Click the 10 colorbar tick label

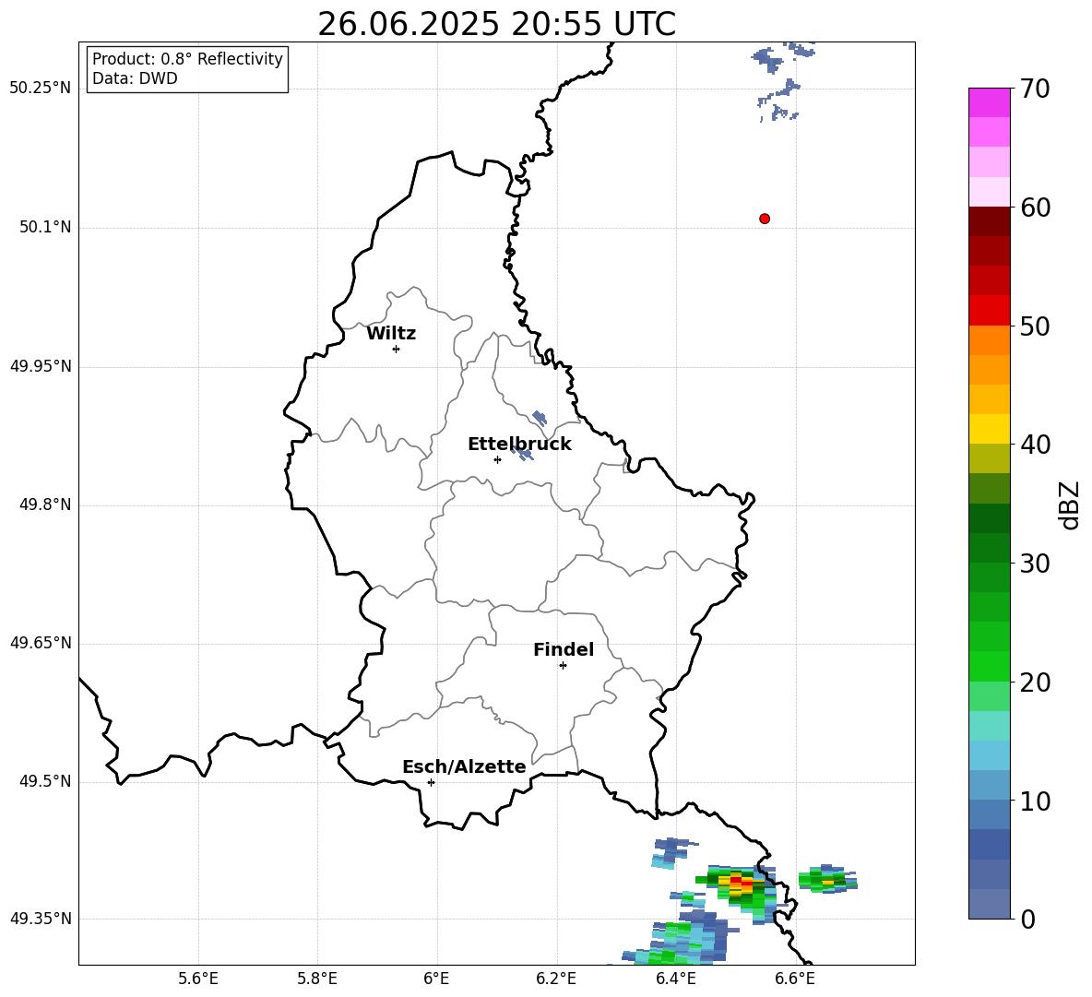pyautogui.click(x=1035, y=801)
